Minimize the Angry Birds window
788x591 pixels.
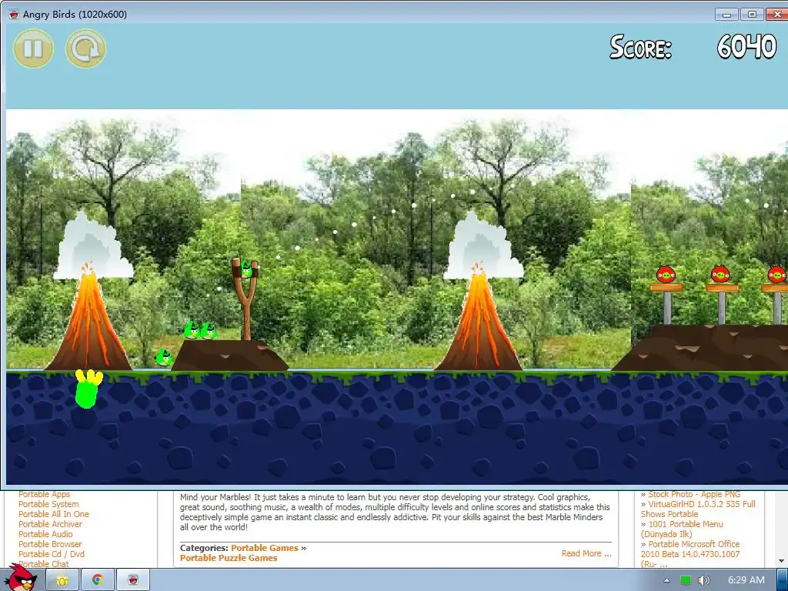[x=726, y=15]
